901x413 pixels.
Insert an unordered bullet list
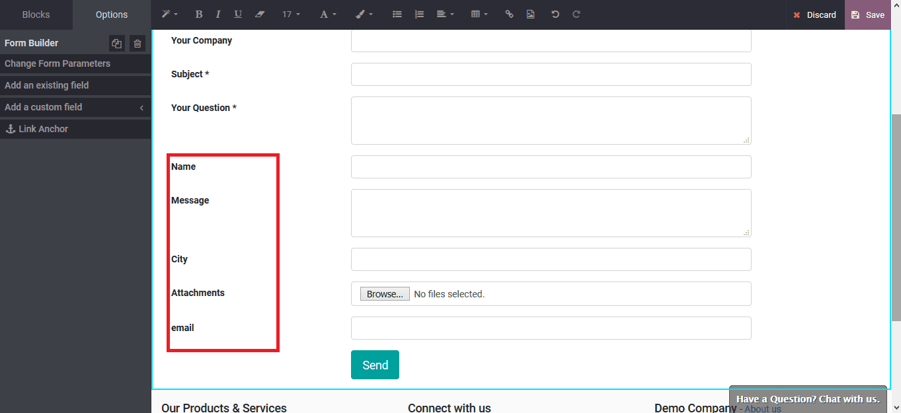(x=397, y=15)
